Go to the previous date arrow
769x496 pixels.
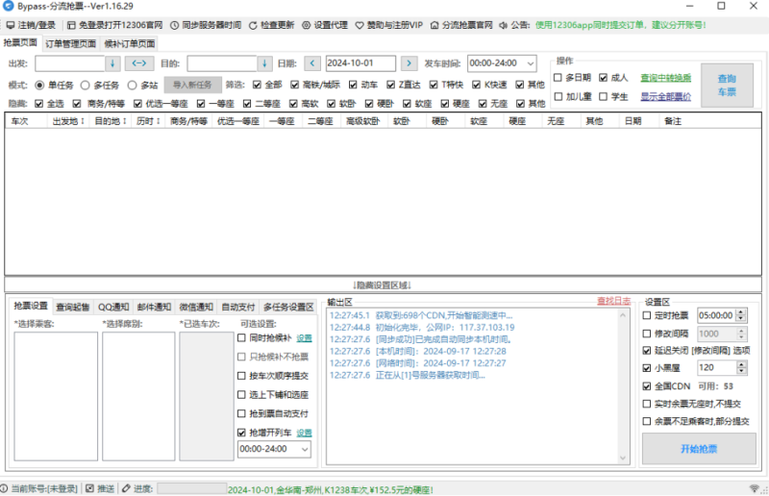click(312, 63)
